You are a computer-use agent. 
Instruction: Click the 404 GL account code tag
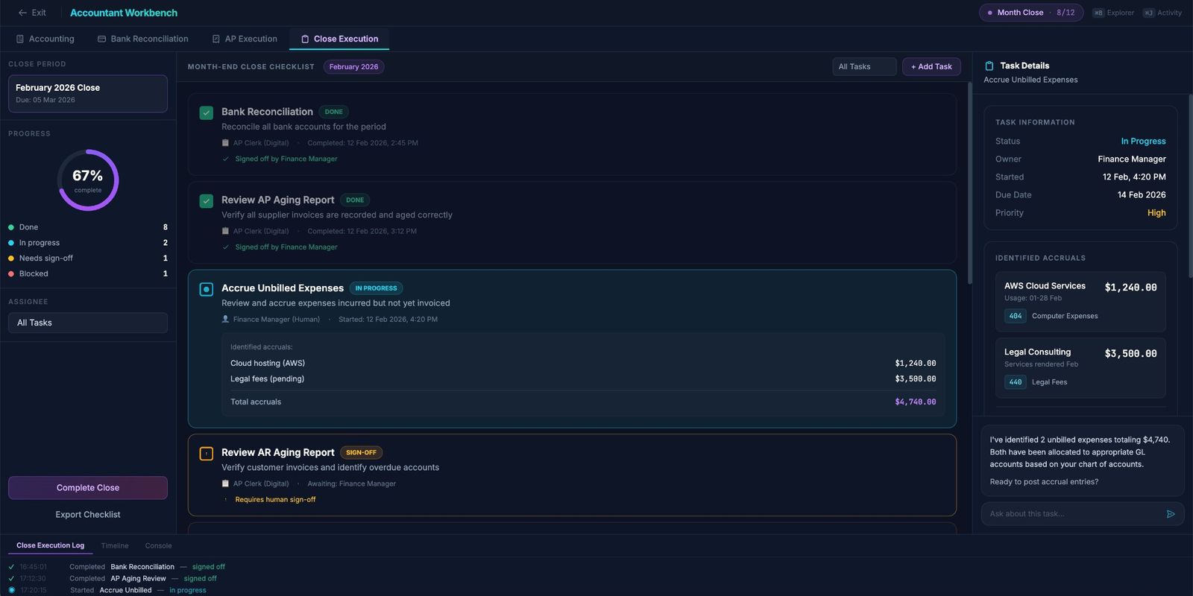(x=1016, y=316)
